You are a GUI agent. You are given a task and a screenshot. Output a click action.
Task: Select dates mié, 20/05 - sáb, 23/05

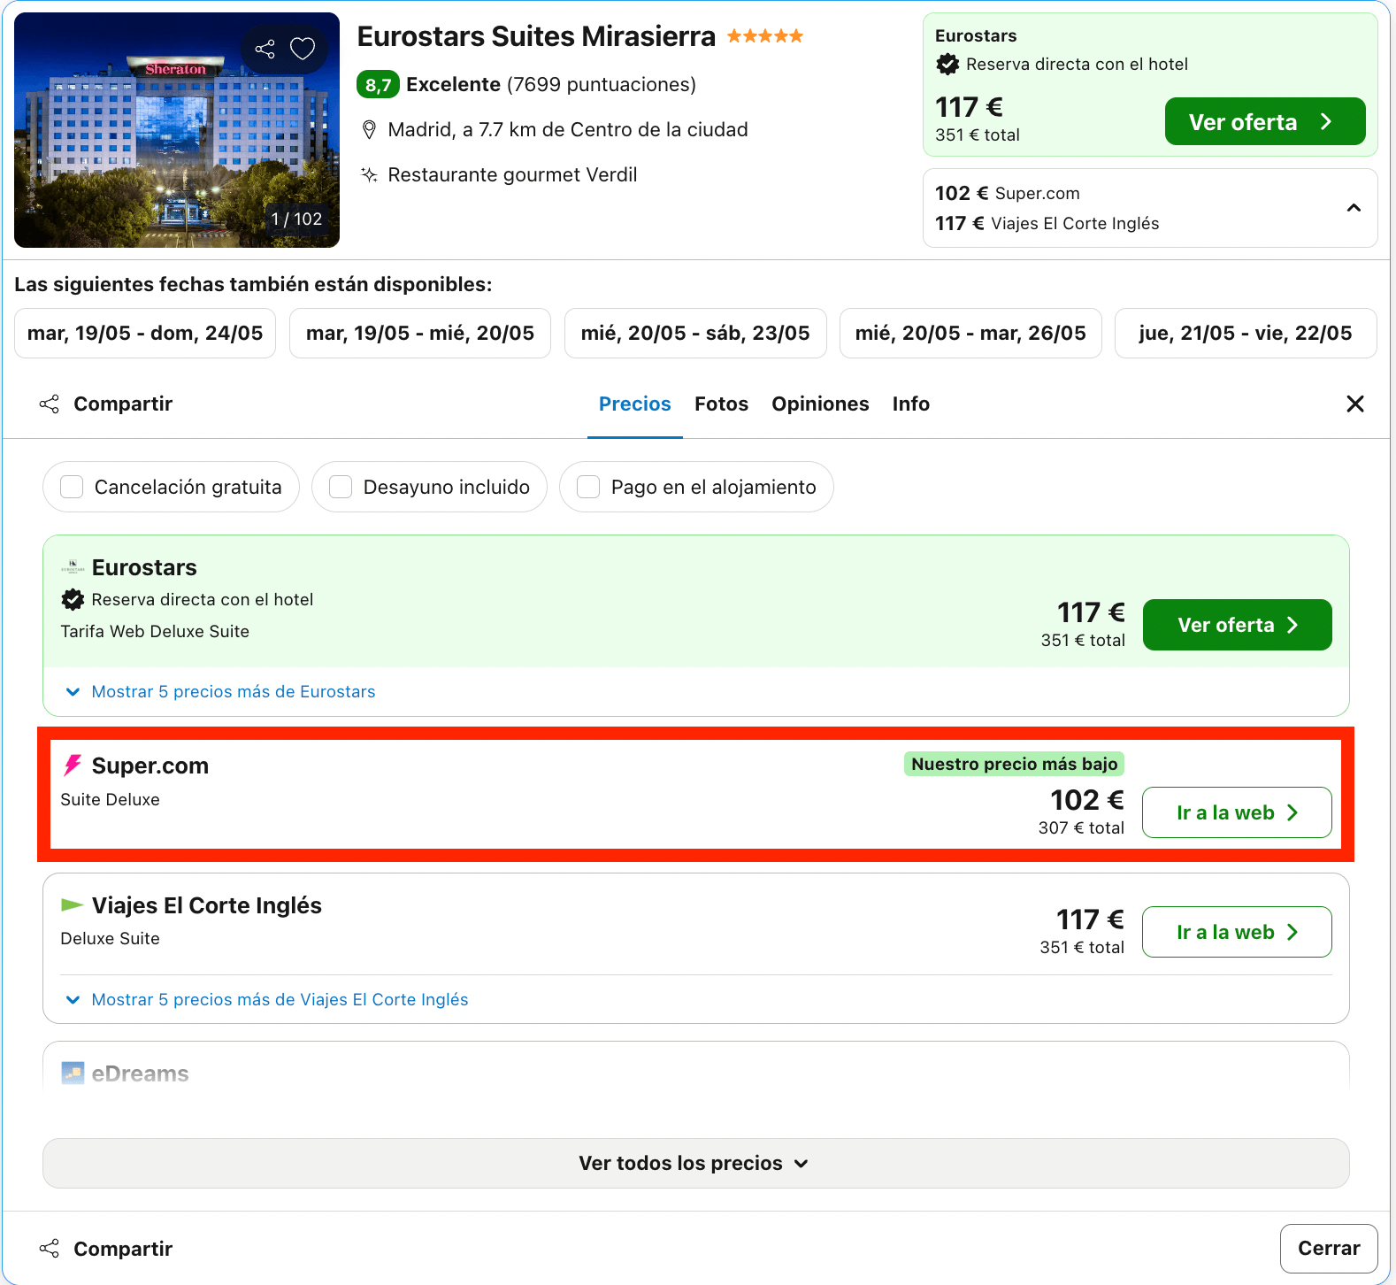[x=695, y=333]
